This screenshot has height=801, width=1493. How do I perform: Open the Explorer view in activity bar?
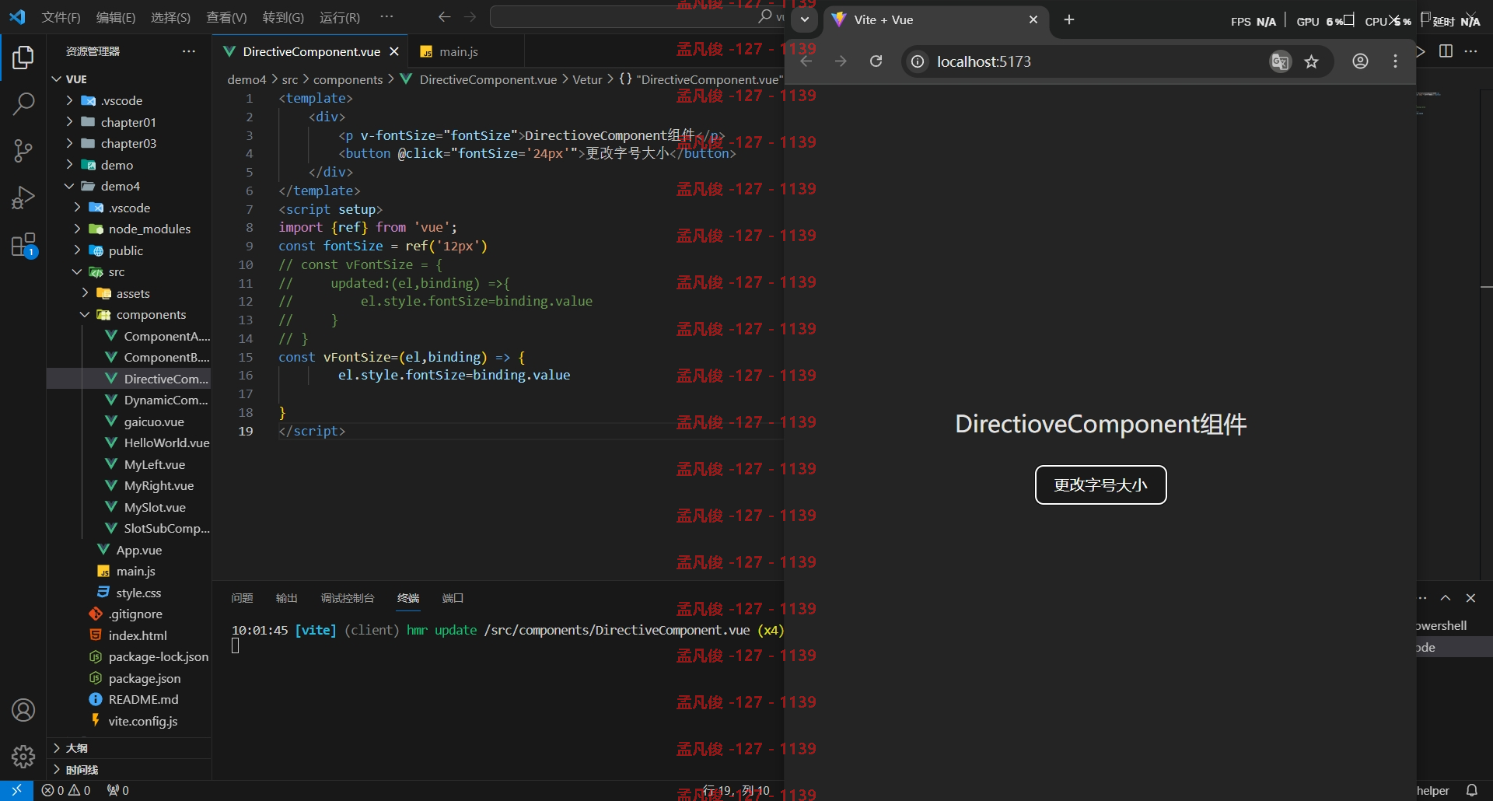click(23, 58)
